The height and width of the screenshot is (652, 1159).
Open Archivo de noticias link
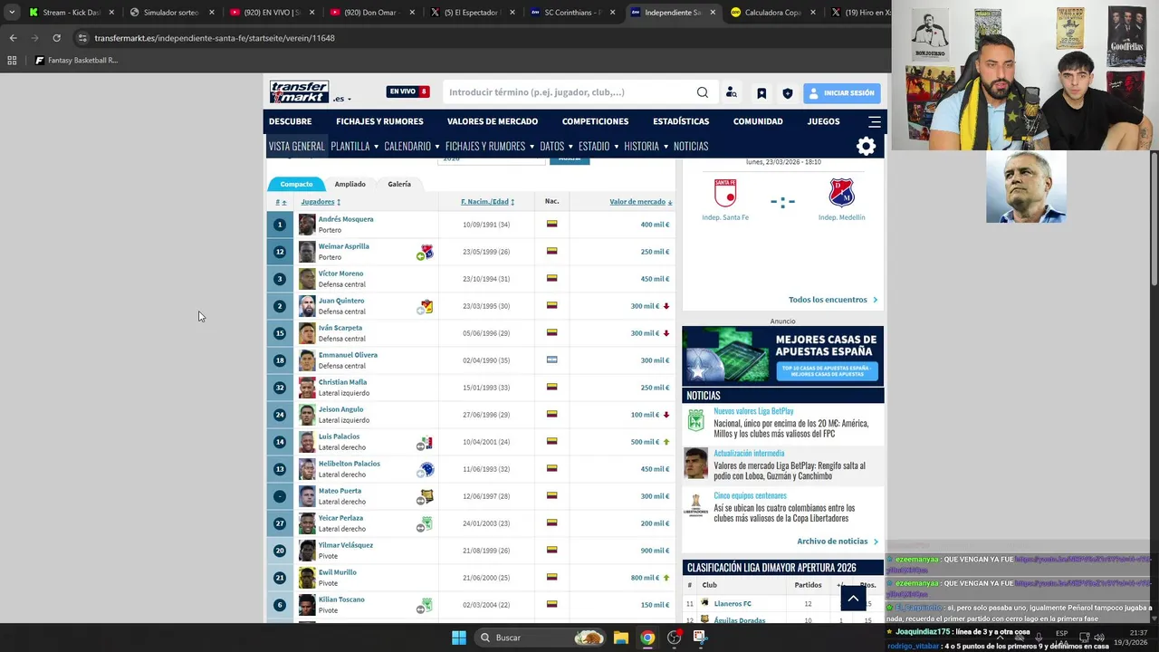point(837,542)
